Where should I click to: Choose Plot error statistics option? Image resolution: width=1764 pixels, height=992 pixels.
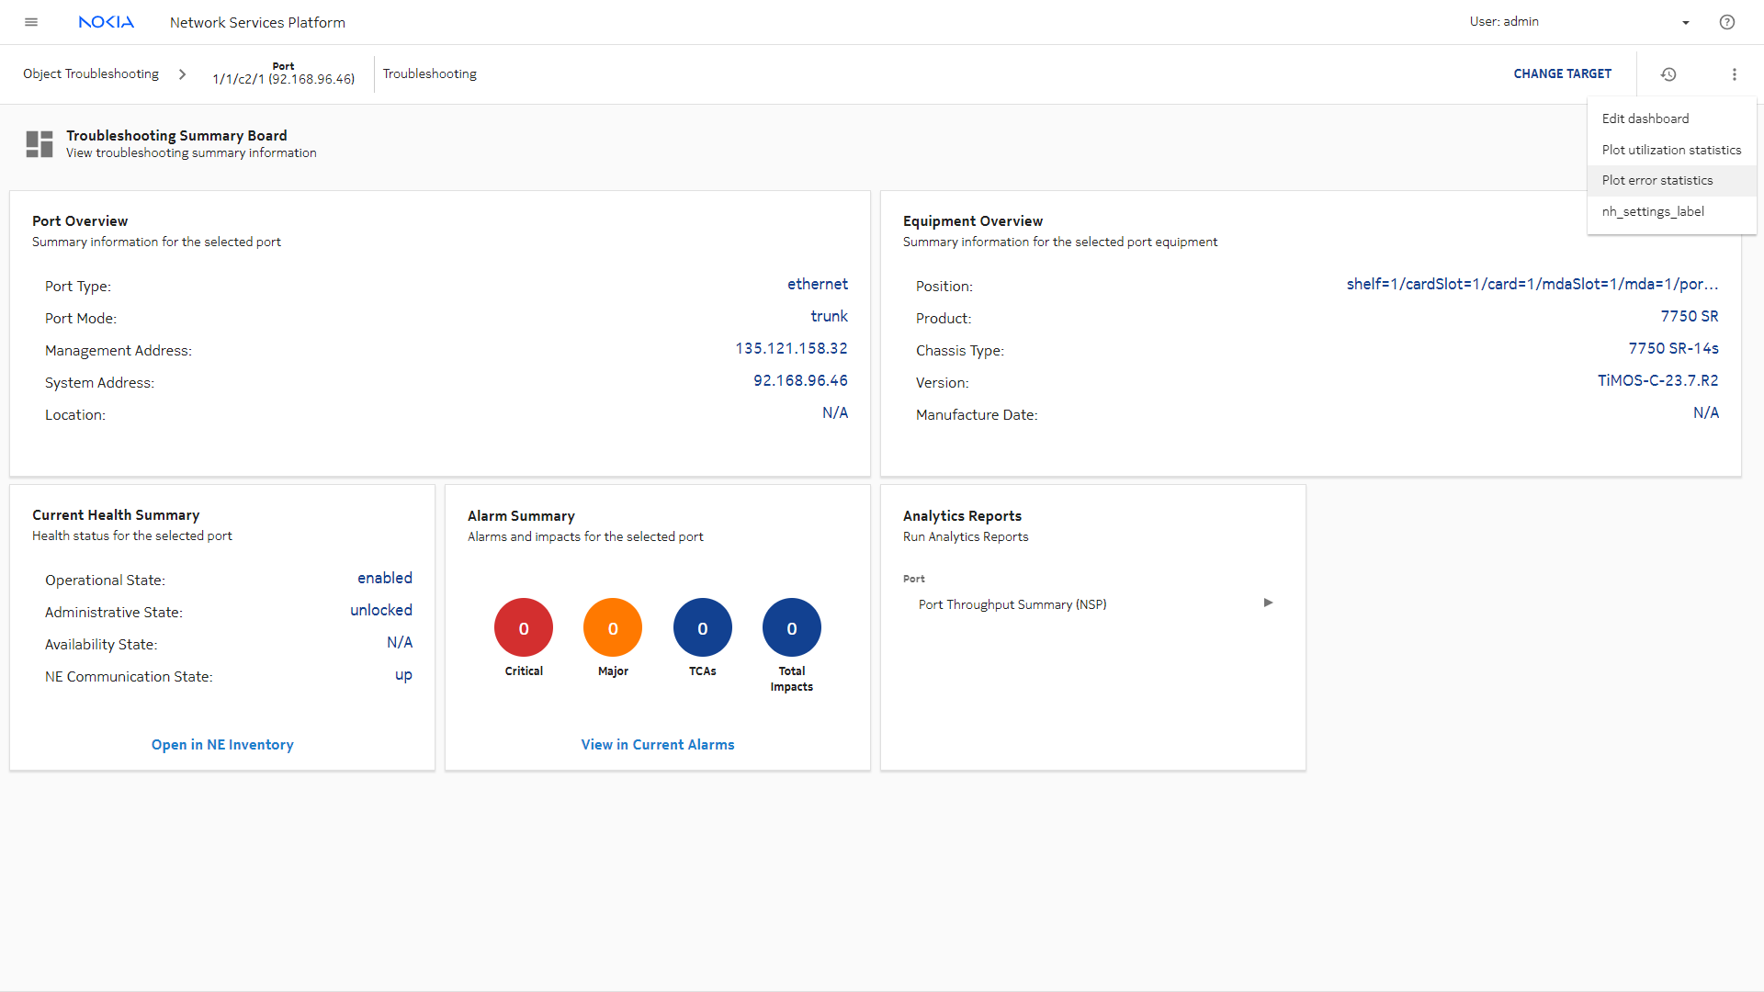click(1657, 181)
